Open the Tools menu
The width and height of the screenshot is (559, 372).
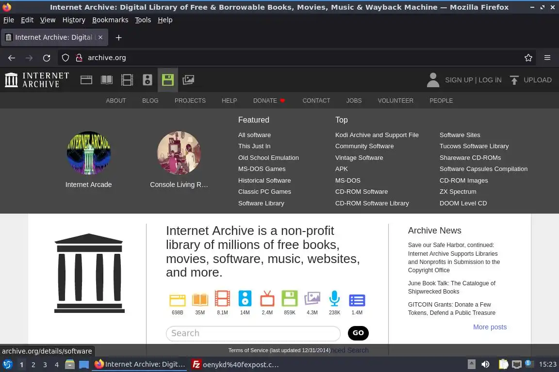pos(143,20)
